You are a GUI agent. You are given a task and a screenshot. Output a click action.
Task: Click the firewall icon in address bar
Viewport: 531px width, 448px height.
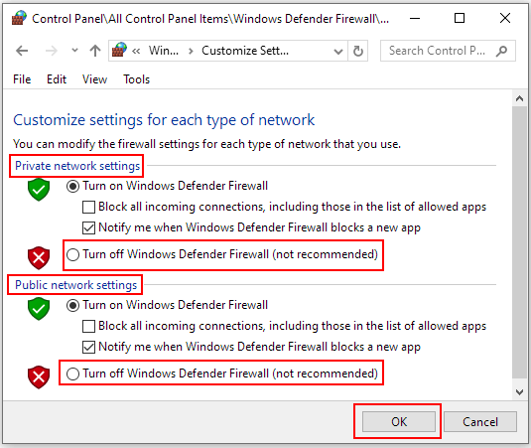point(119,50)
